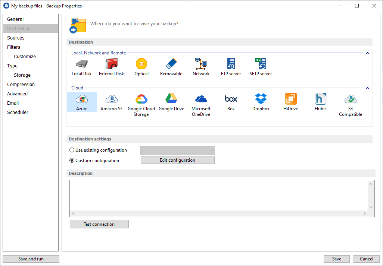383x266 pixels.
Task: Open Scheduler settings page
Action: [31, 112]
